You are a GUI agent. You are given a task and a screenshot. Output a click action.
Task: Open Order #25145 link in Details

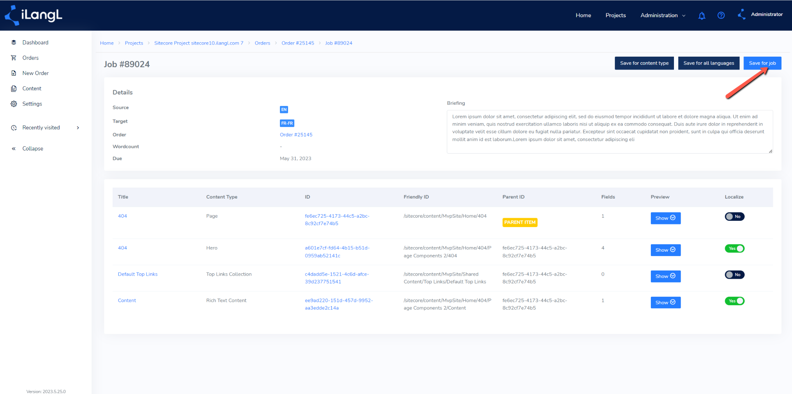click(296, 135)
